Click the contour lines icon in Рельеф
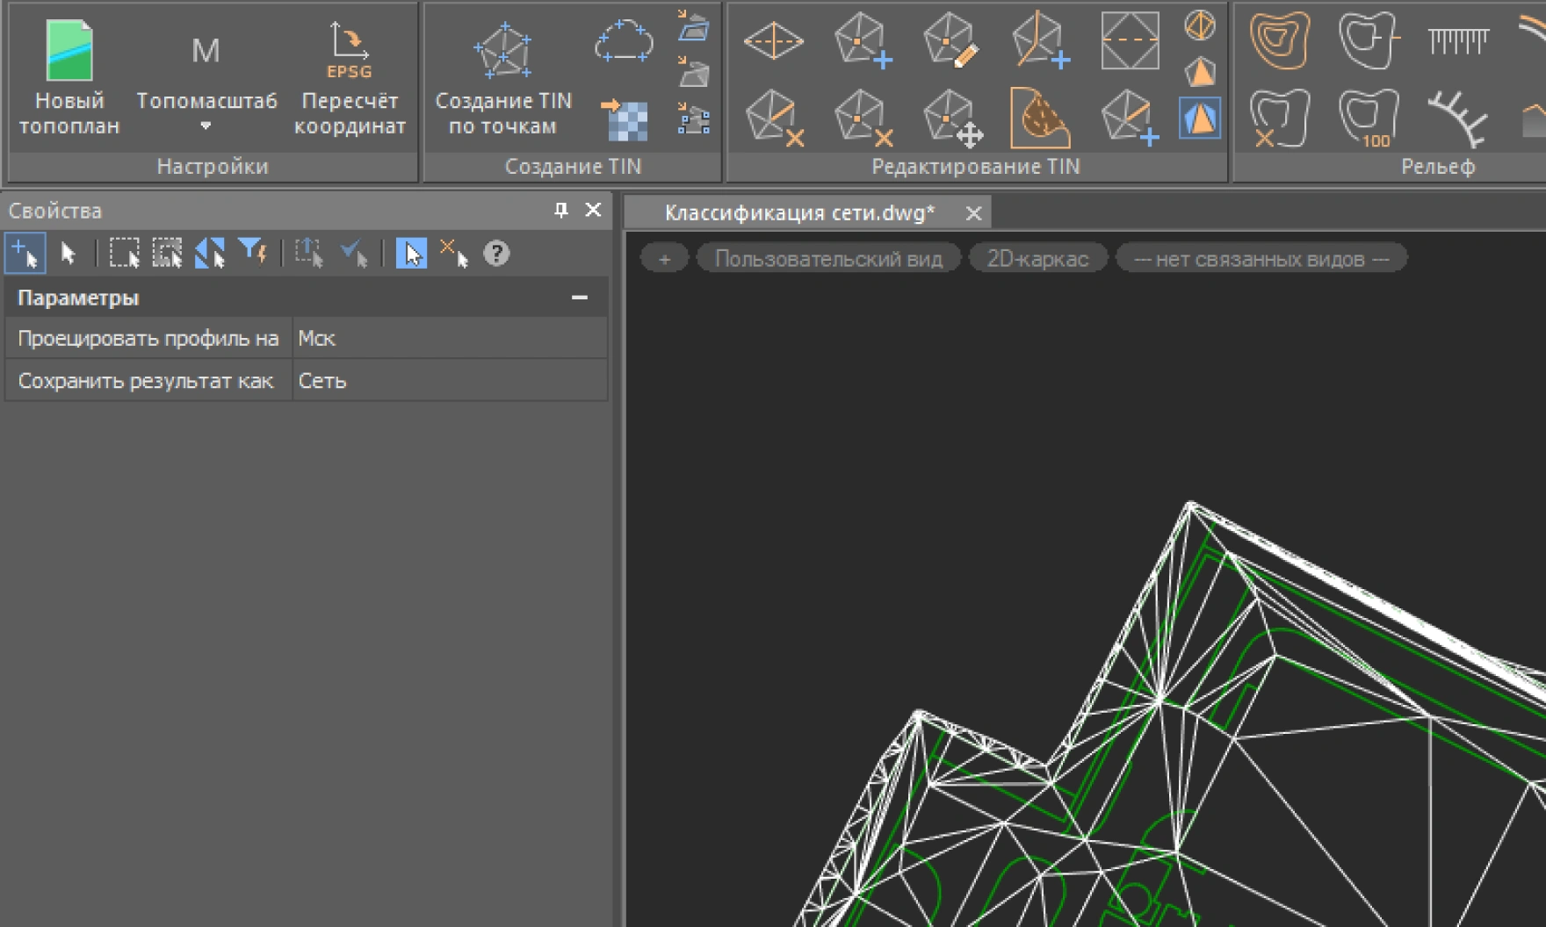Image resolution: width=1546 pixels, height=927 pixels. pos(1279,40)
